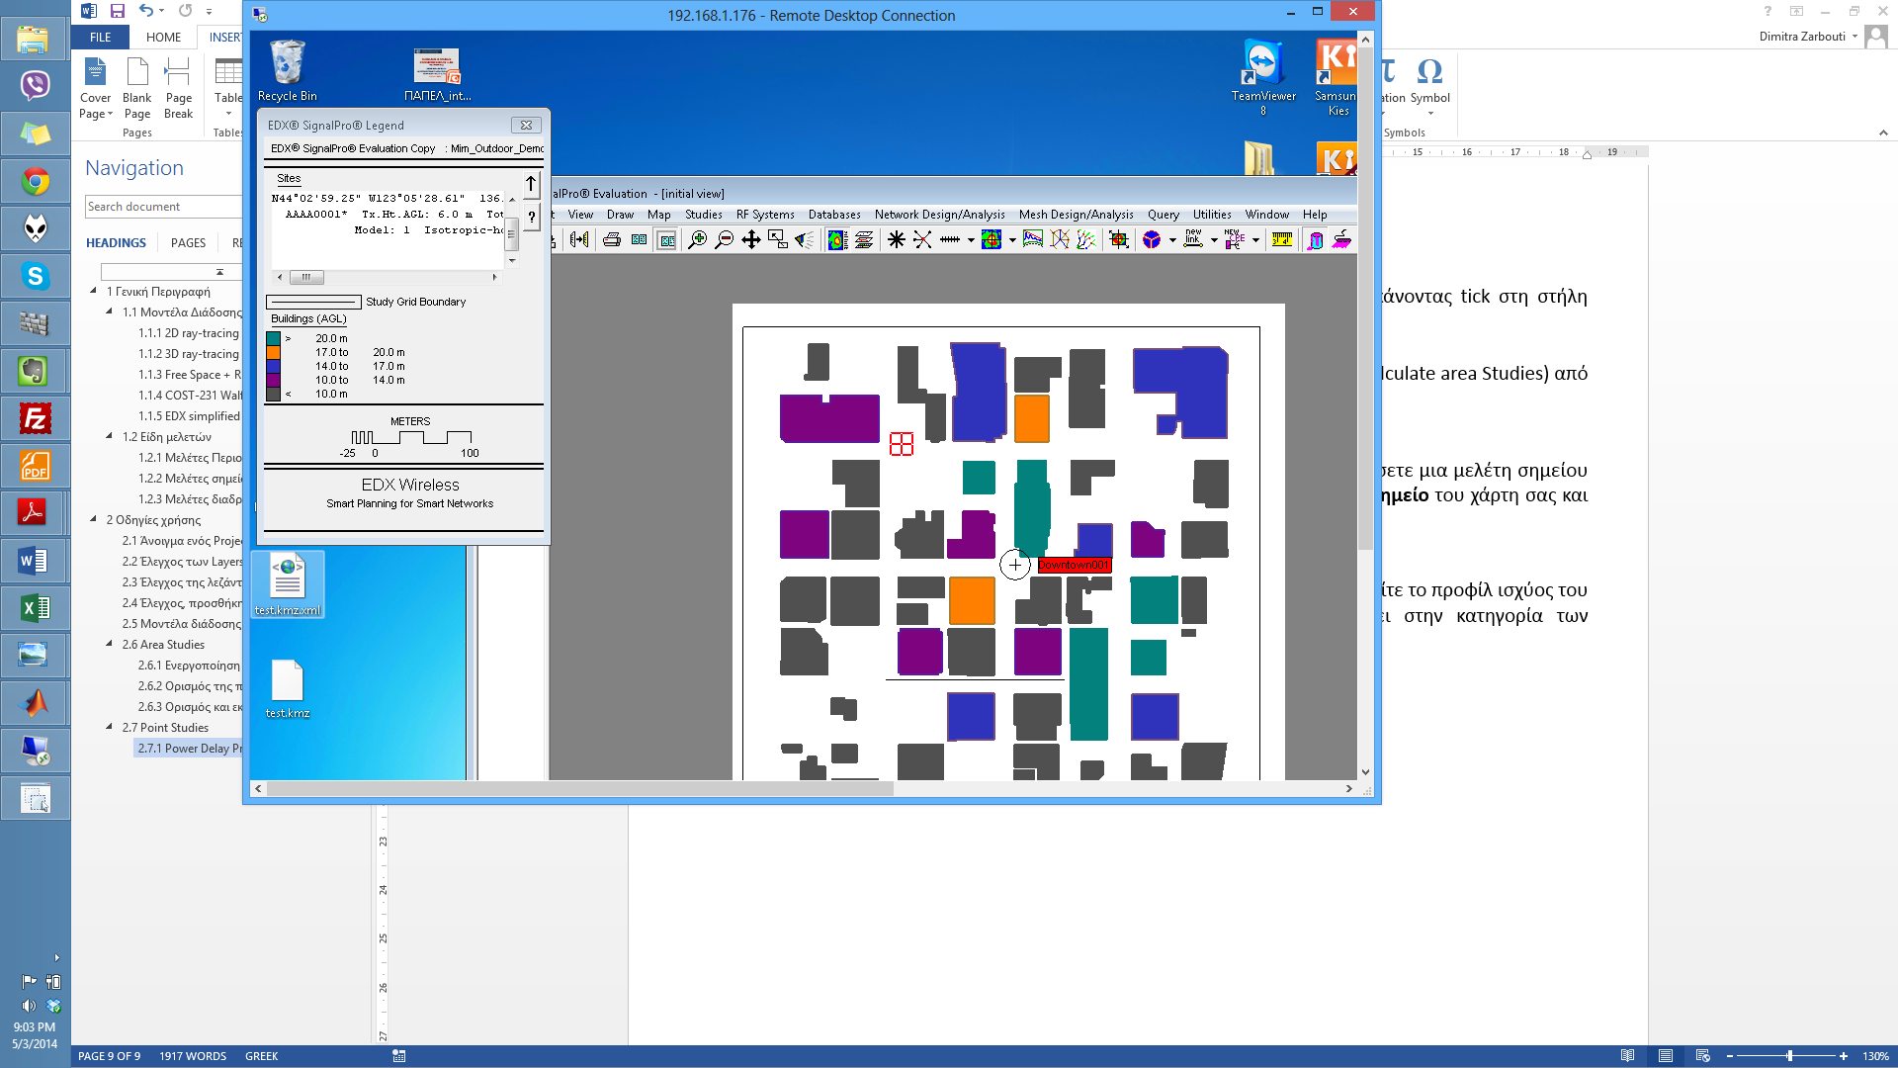Open FileZilla from the taskbar
This screenshot has height=1068, width=1898.
coord(36,418)
